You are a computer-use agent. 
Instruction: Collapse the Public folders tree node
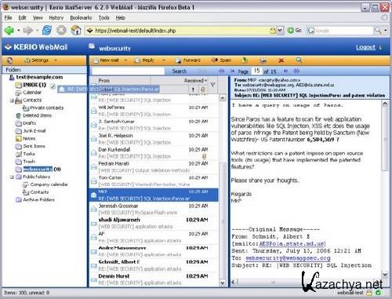(x=12, y=177)
